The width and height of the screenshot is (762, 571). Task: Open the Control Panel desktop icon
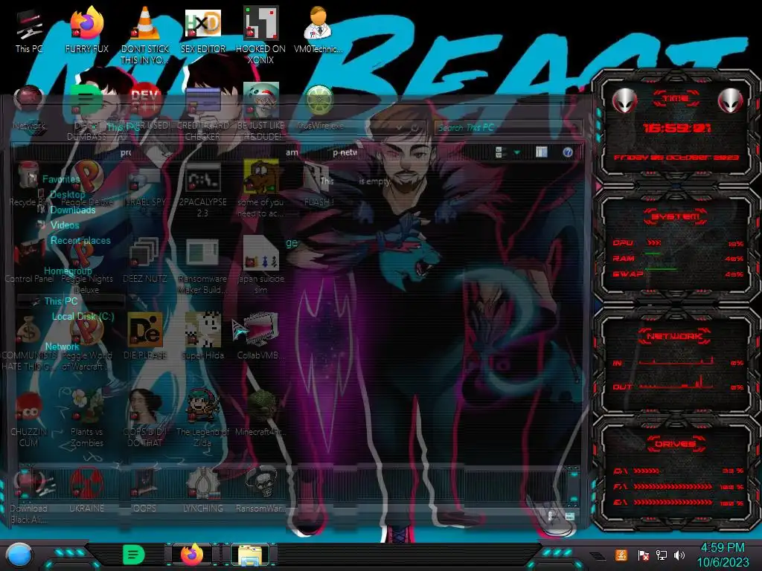[x=28, y=262]
